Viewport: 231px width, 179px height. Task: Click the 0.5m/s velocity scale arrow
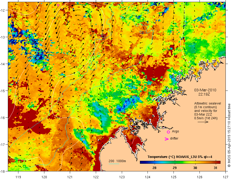(x=203, y=122)
